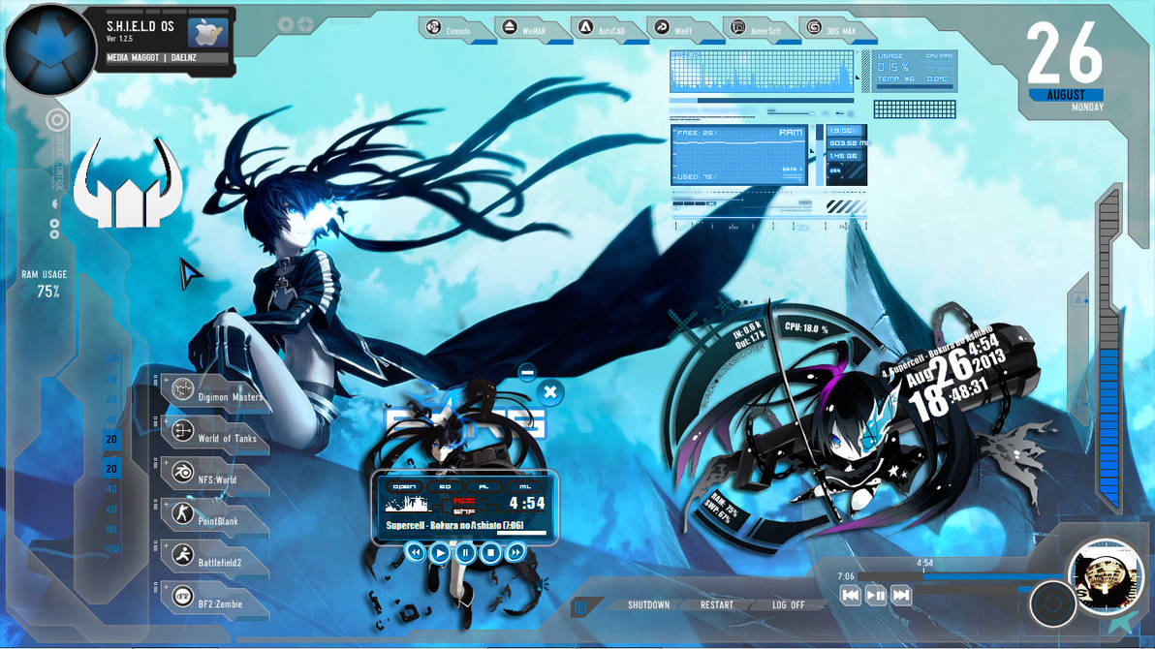Click the 'S.H.I.E.L.D OS' title text
The image size is (1155, 649).
coord(140,26)
